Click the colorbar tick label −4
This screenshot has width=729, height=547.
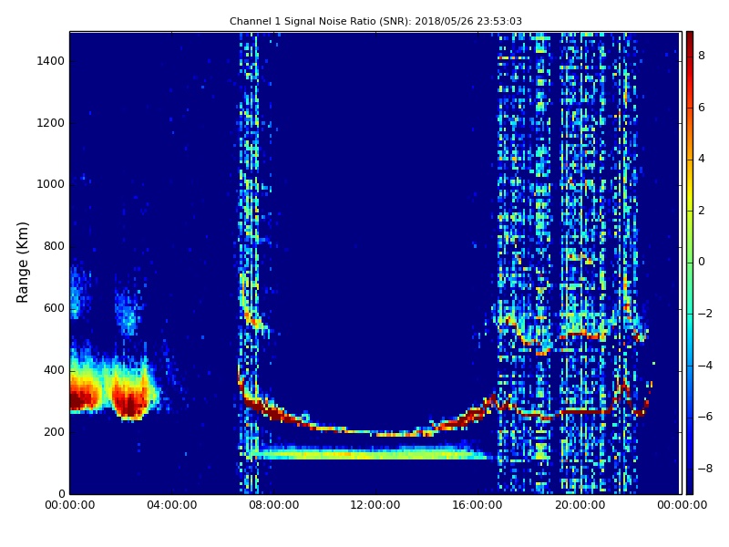[705, 366]
